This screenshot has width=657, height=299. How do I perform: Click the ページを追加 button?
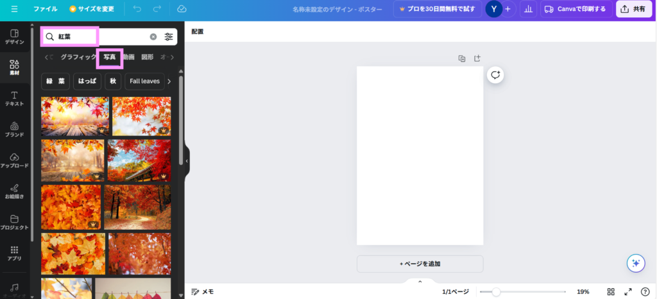coord(420,264)
